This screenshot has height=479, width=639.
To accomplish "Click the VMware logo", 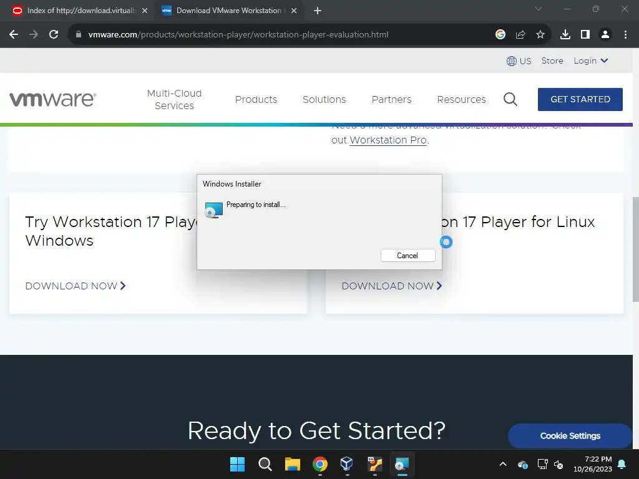I will (x=53, y=99).
